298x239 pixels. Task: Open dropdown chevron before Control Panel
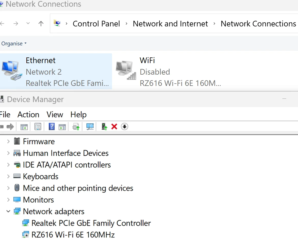point(67,24)
